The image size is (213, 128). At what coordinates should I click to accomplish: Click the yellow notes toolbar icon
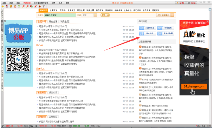point(11,6)
